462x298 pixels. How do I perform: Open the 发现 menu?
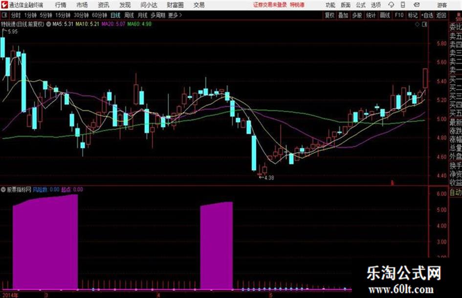pos(125,5)
